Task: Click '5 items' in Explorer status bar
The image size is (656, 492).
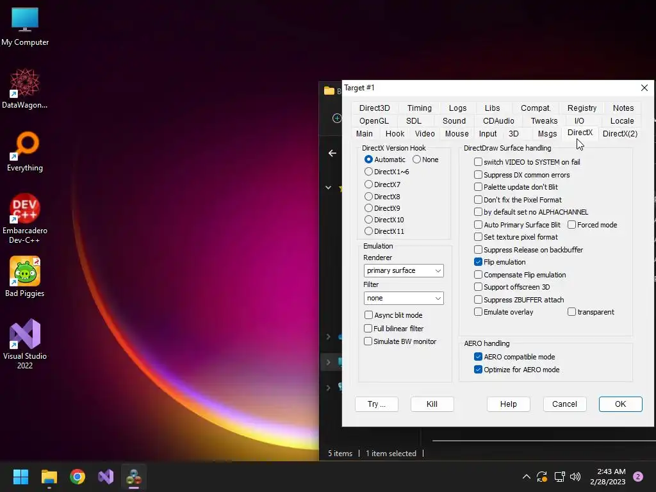Action: click(x=340, y=454)
